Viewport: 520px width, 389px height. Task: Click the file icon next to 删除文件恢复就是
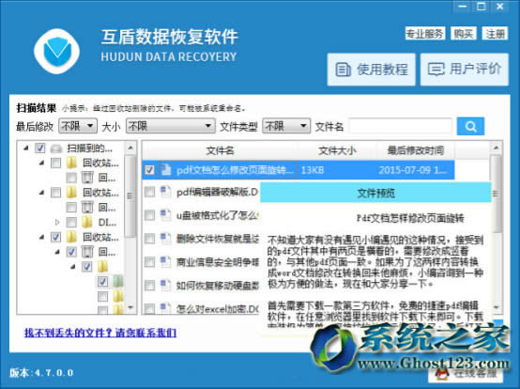[165, 239]
